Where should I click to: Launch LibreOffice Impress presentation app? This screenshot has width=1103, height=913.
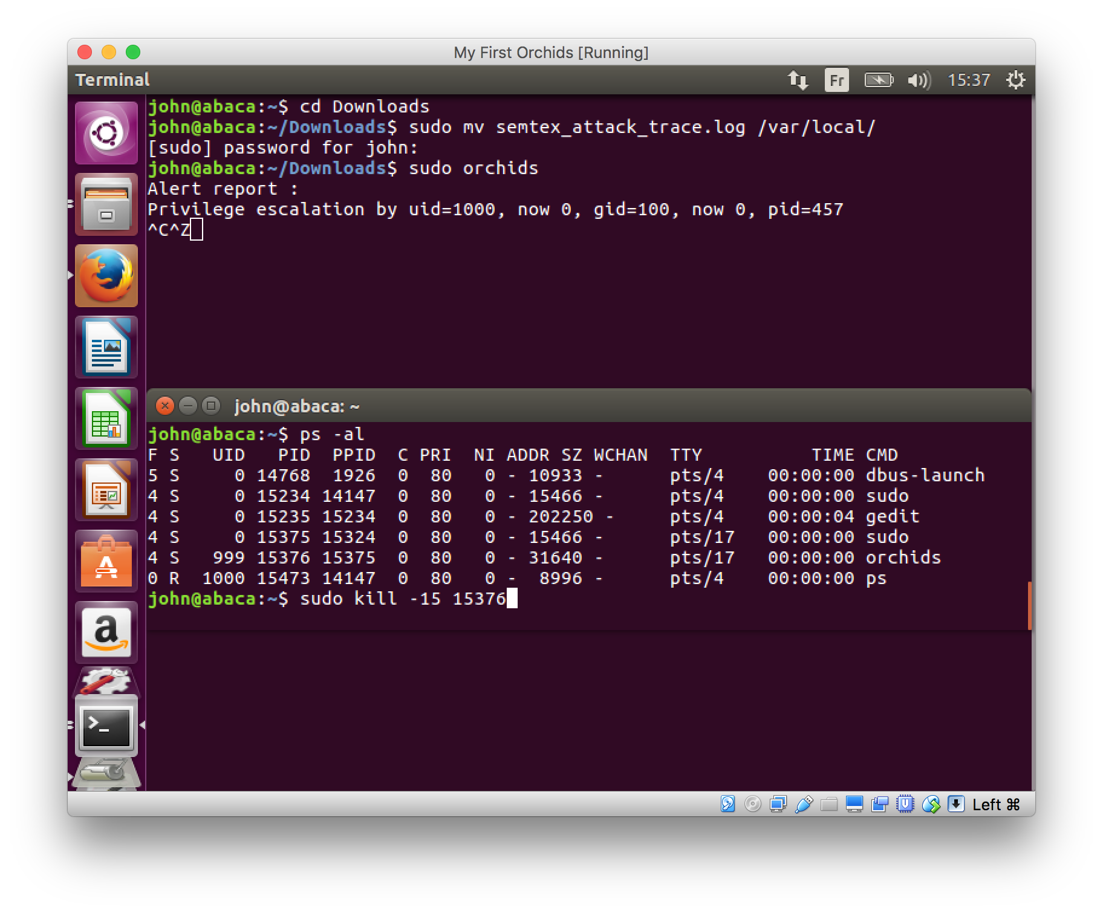tap(106, 490)
